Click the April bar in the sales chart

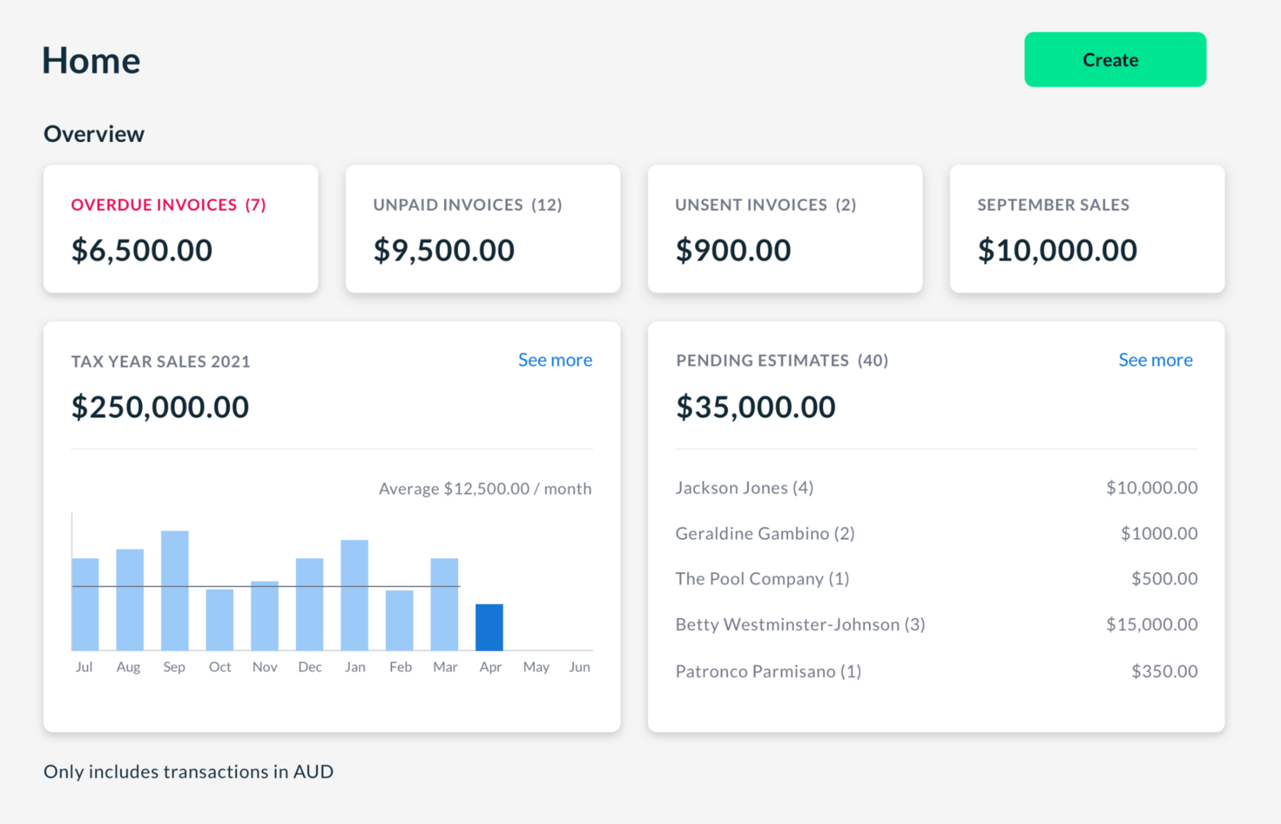[490, 625]
